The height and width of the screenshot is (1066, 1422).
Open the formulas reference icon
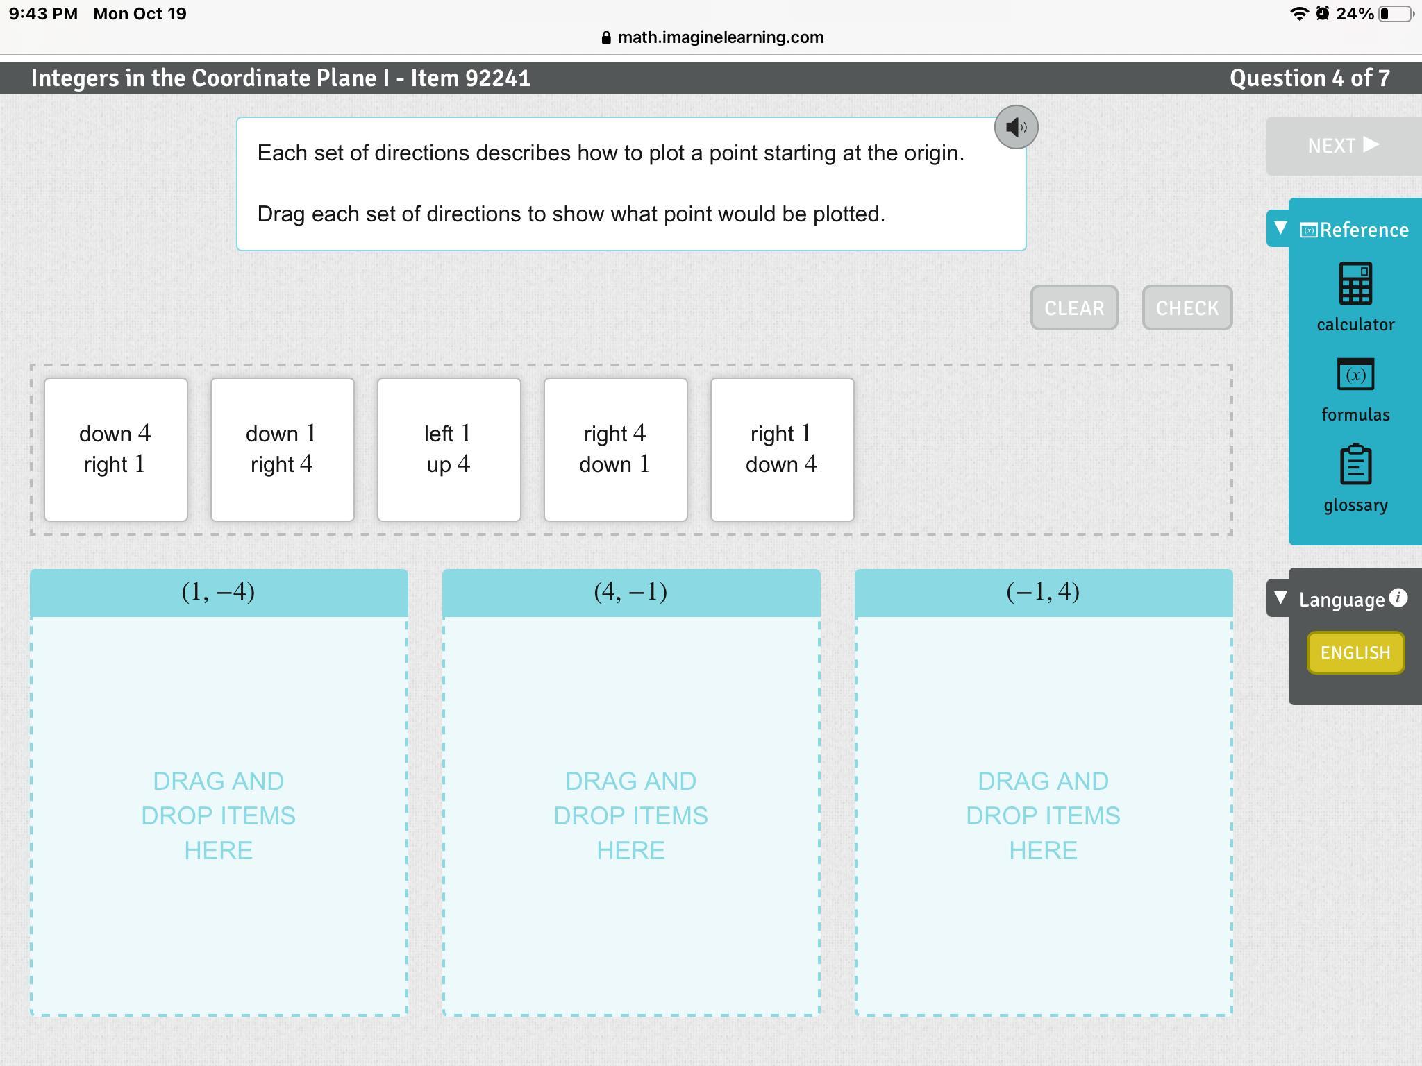point(1355,375)
